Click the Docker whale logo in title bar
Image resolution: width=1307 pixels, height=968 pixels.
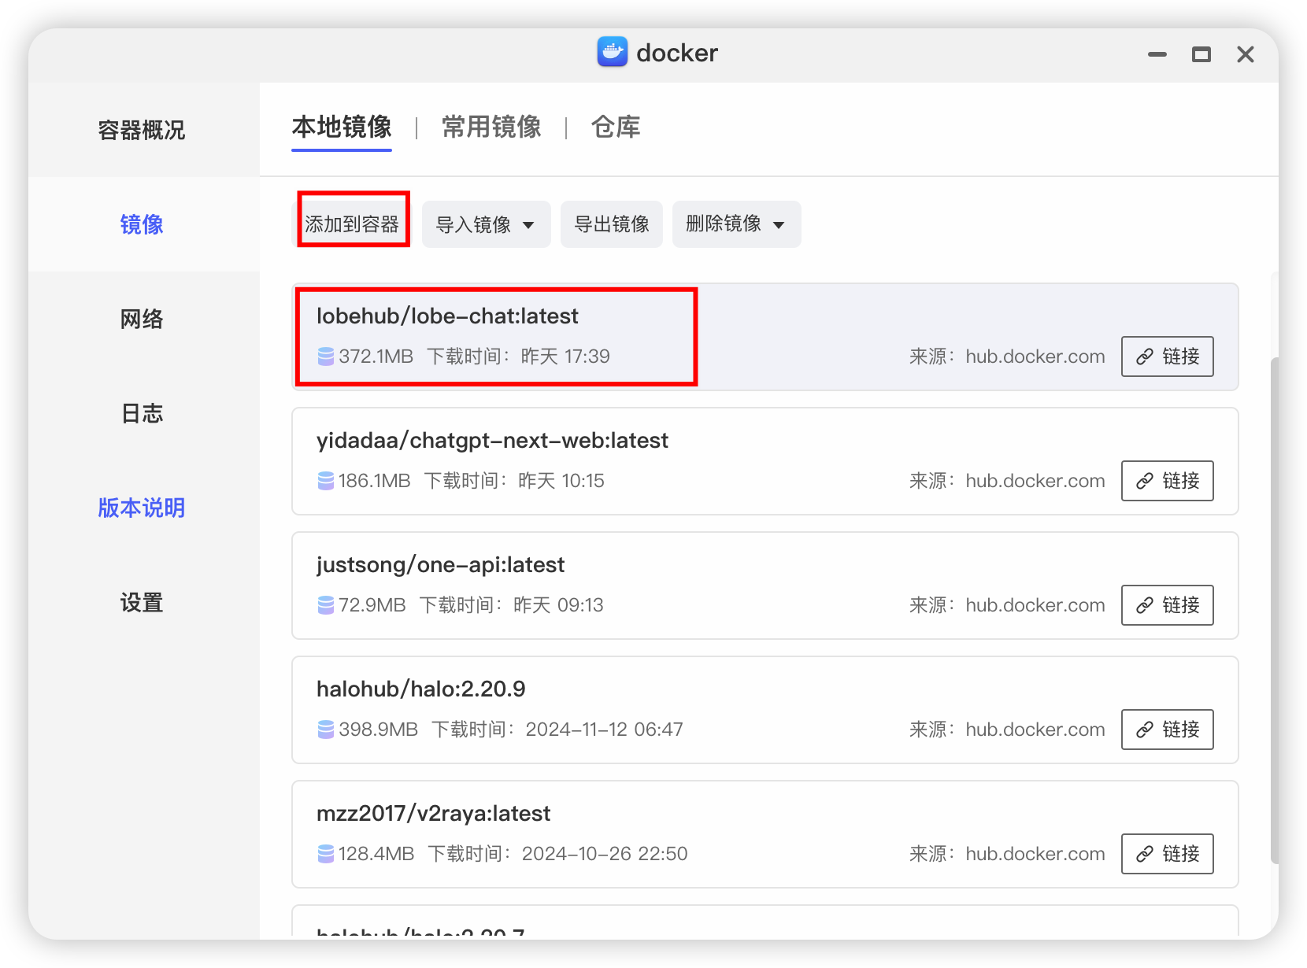[612, 52]
